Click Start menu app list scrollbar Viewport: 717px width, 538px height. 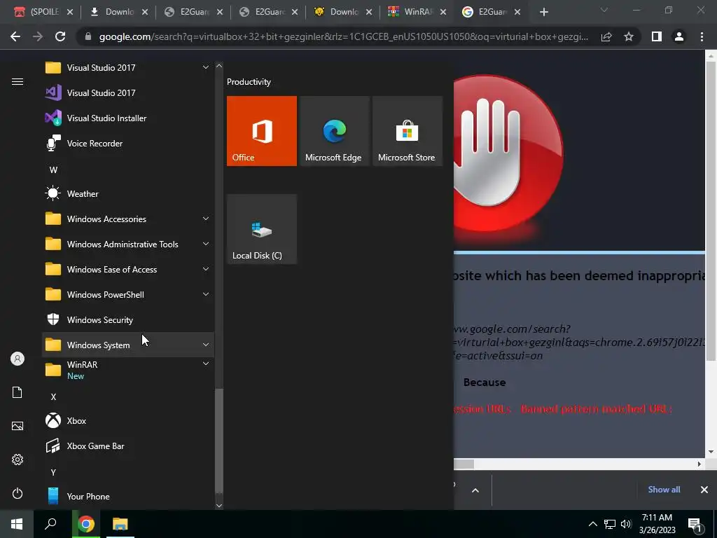click(219, 441)
